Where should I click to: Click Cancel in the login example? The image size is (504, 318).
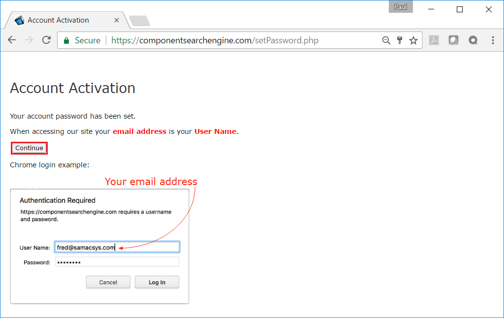[x=108, y=282]
